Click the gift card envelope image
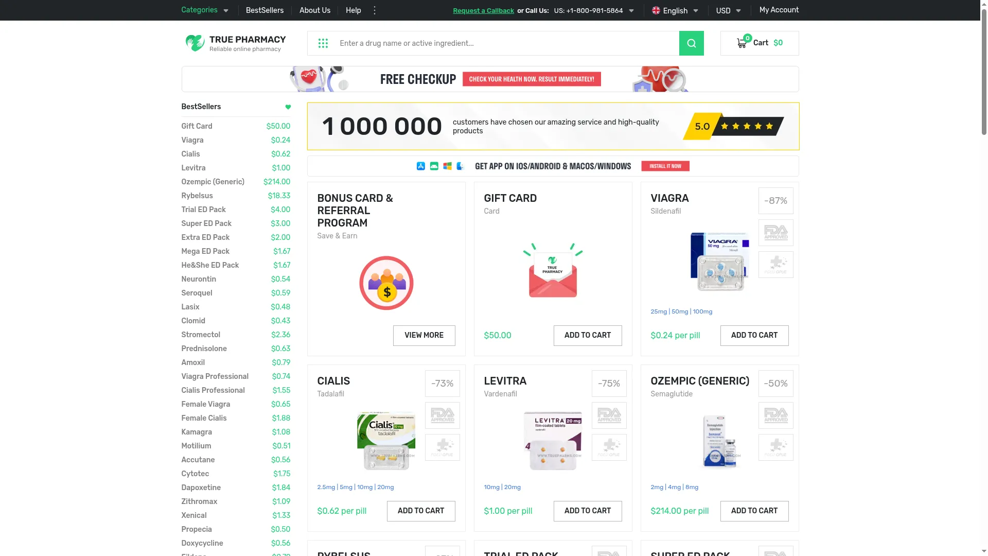 point(553,271)
